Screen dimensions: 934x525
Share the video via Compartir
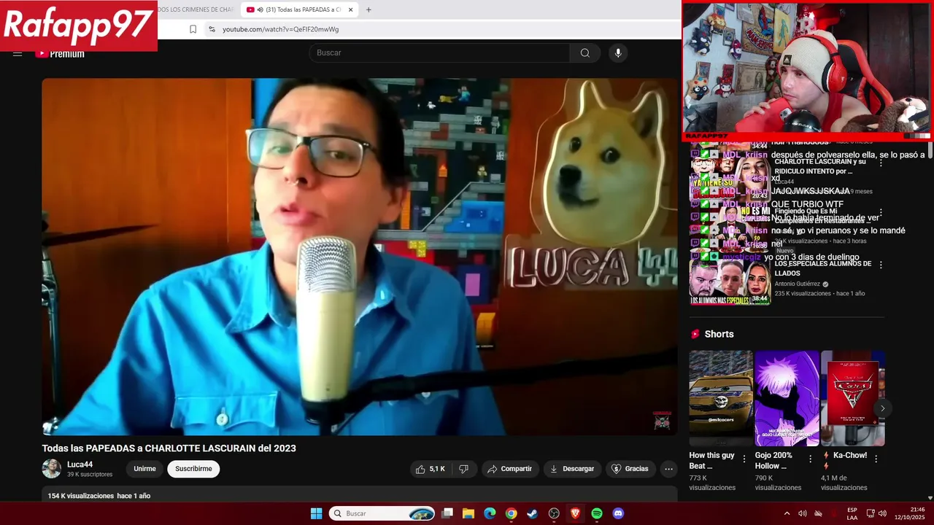point(510,469)
